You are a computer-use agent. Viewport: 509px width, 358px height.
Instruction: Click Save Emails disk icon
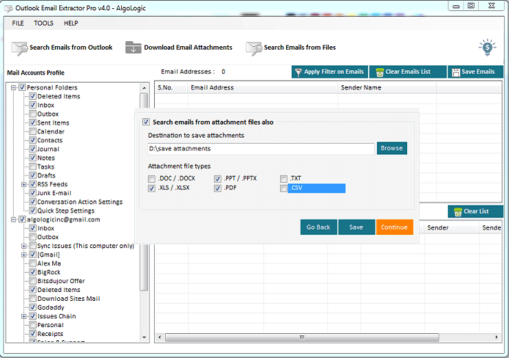(x=455, y=72)
